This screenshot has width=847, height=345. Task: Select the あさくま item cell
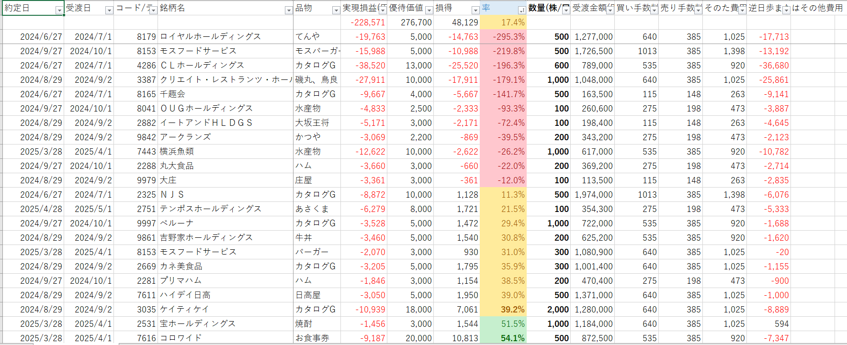click(x=317, y=209)
